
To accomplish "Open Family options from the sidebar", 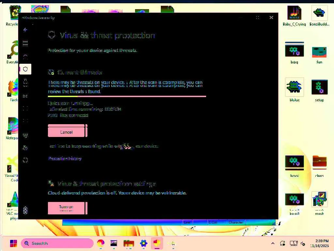I will (x=25, y=148).
